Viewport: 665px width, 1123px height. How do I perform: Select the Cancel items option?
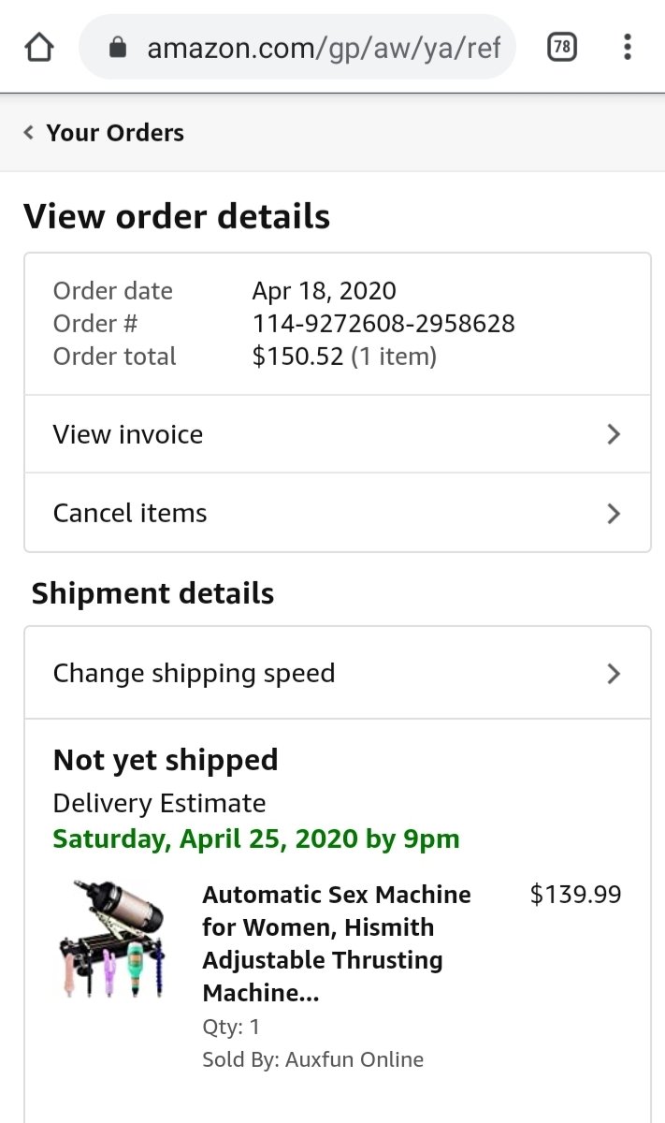pos(130,513)
